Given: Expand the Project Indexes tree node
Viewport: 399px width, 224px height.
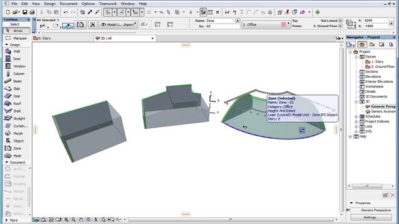Looking at the screenshot, I should tap(356, 122).
